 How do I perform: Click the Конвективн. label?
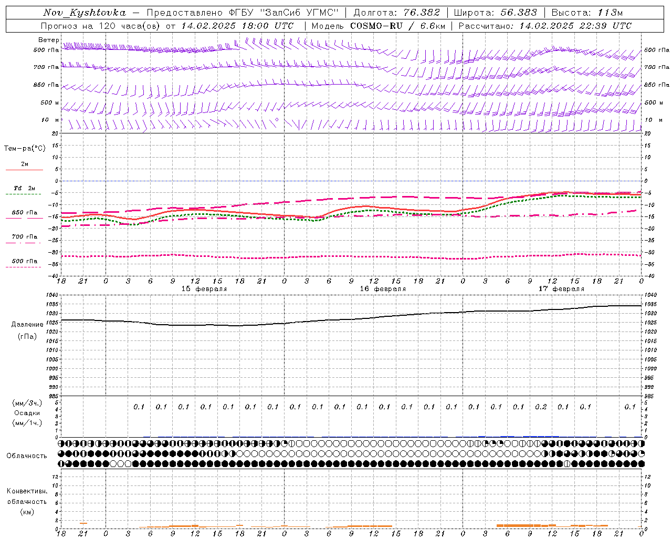pos(27,491)
